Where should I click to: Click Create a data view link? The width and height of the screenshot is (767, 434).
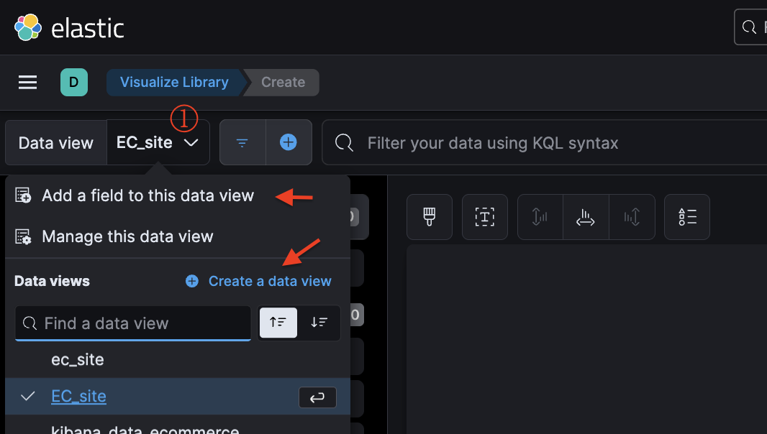pos(258,281)
